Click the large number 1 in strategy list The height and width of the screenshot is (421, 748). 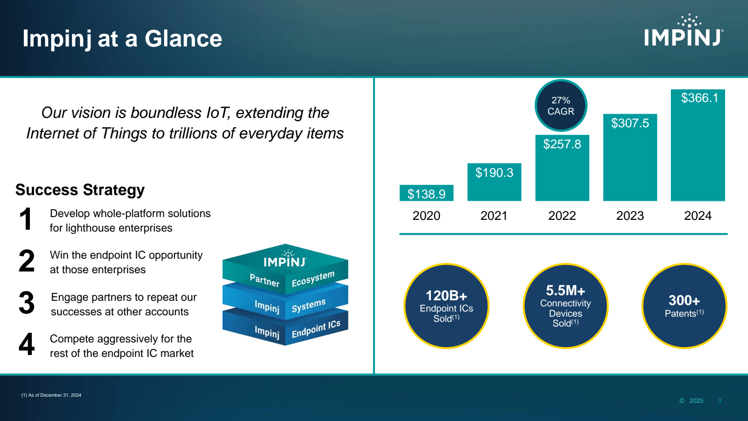tap(26, 219)
